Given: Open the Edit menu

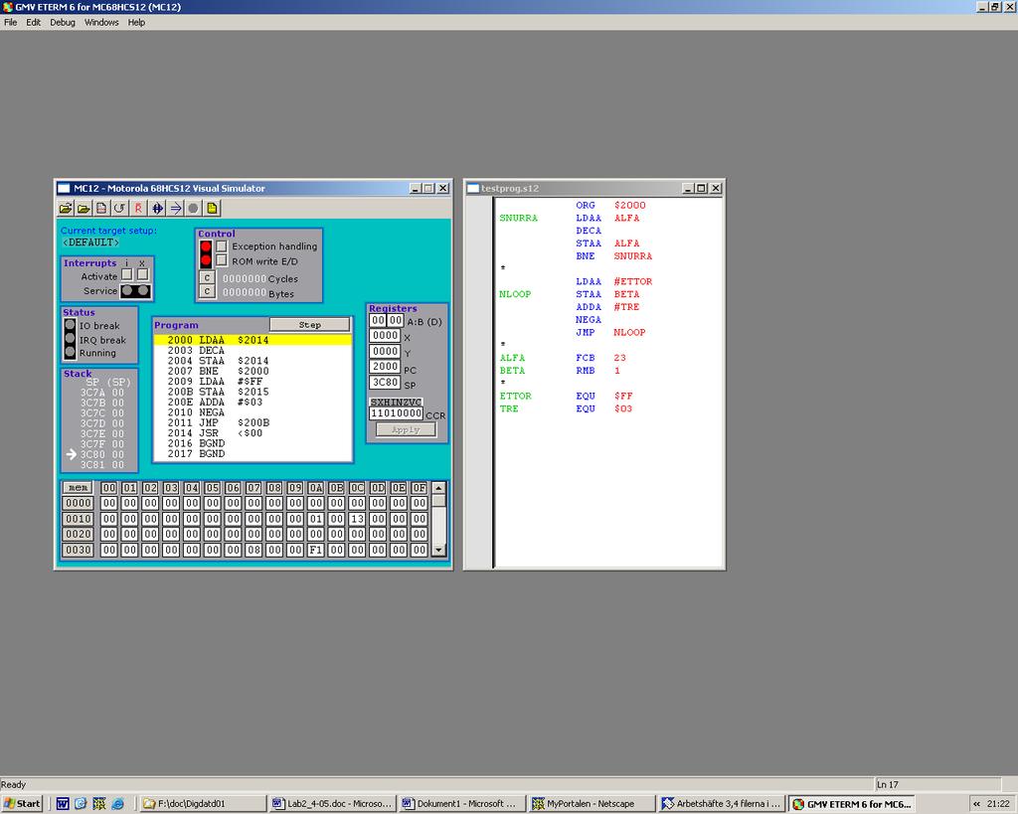Looking at the screenshot, I should click(33, 22).
